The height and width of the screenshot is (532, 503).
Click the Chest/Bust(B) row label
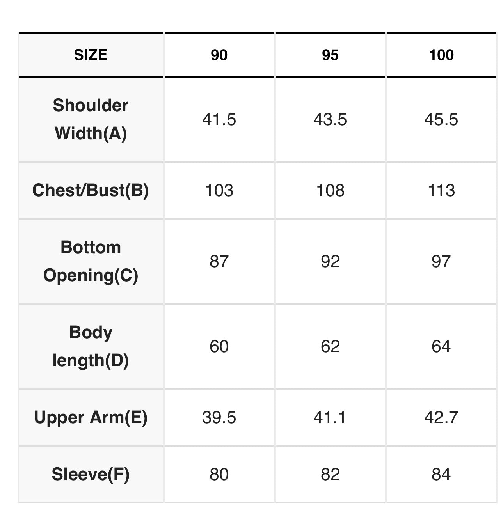click(x=91, y=190)
